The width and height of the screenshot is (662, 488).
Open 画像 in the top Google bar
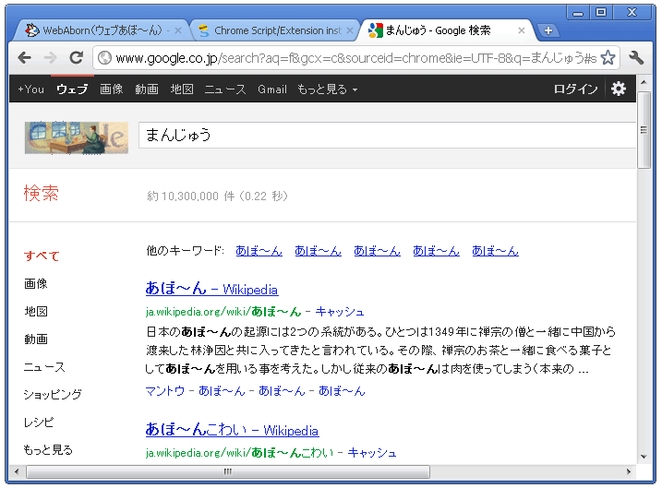[x=112, y=89]
